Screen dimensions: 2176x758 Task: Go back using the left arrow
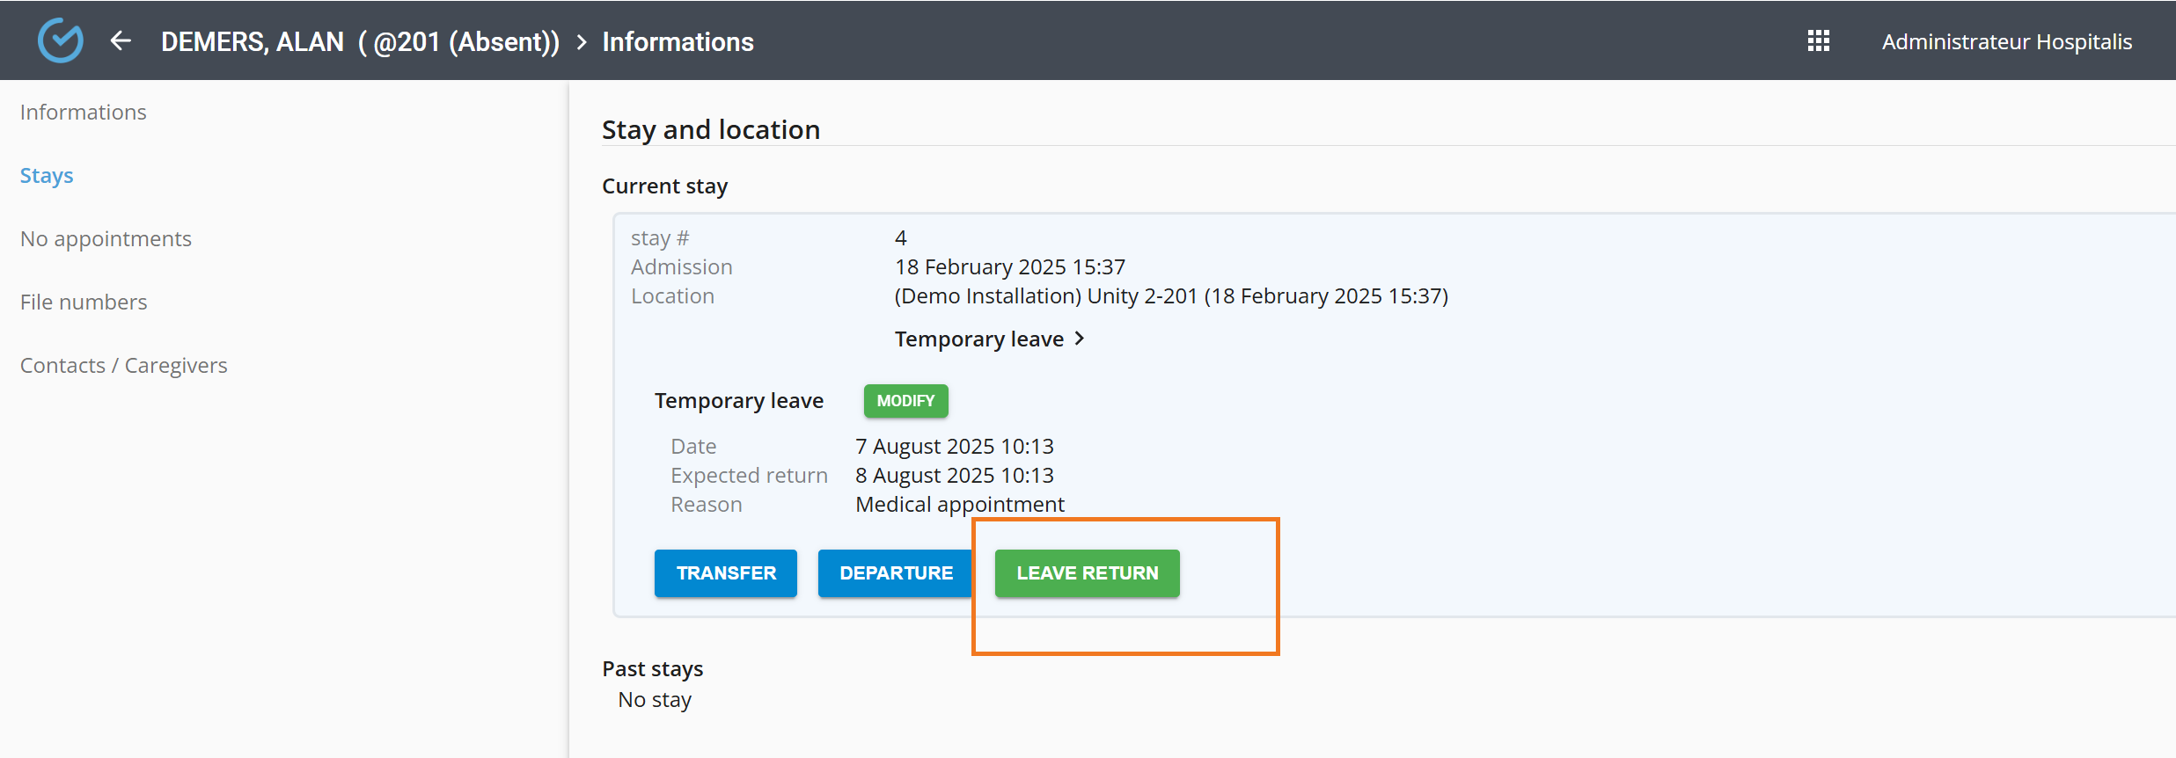click(x=121, y=40)
